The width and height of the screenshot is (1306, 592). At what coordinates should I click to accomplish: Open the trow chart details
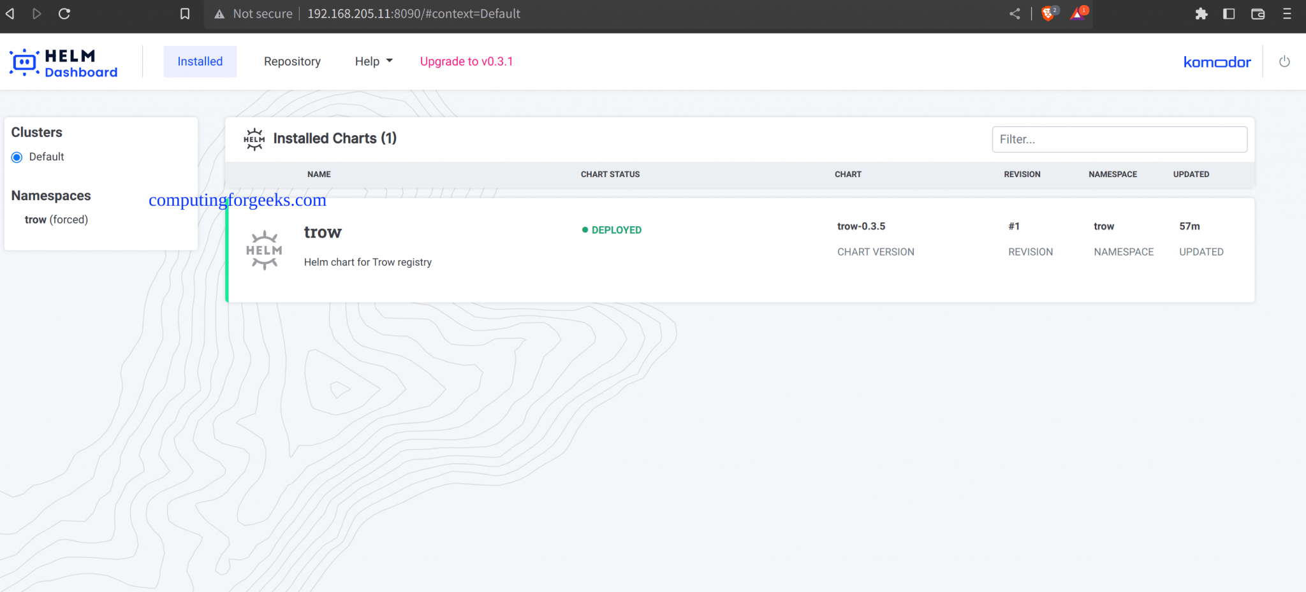[x=323, y=232]
